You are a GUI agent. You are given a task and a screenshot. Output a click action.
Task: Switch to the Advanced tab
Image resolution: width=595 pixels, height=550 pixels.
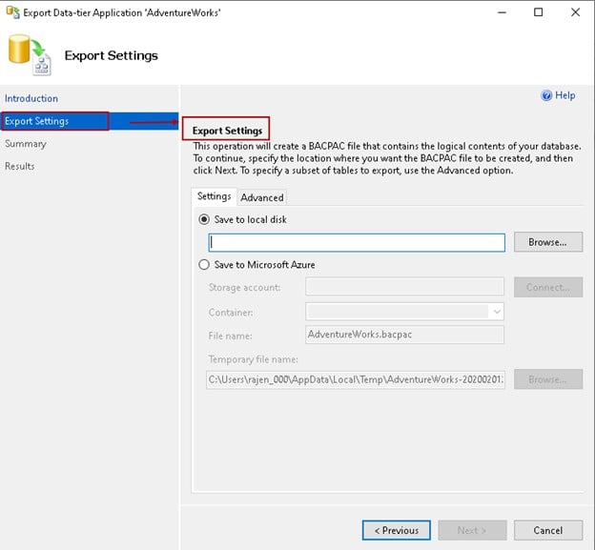click(262, 197)
